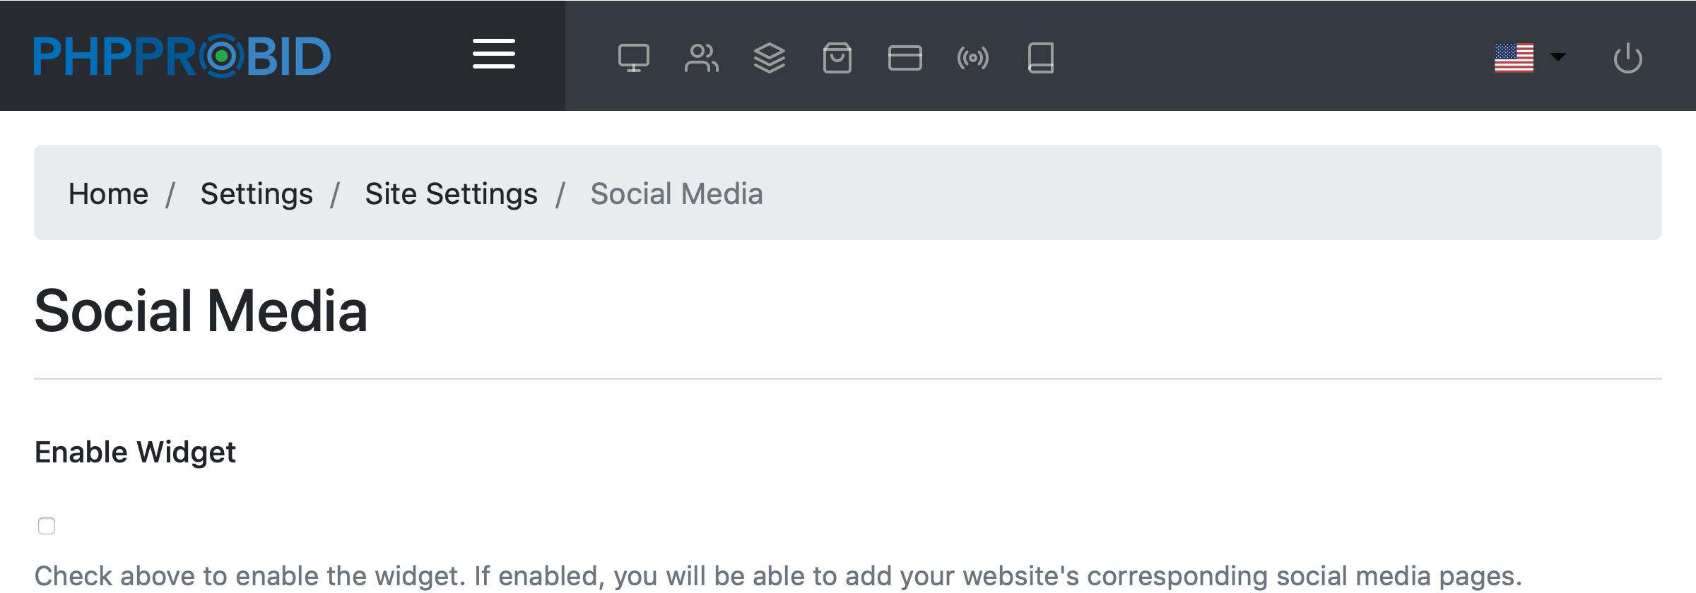This screenshot has width=1696, height=593.
Task: Click the Social Media breadcrumb item
Action: click(x=676, y=193)
